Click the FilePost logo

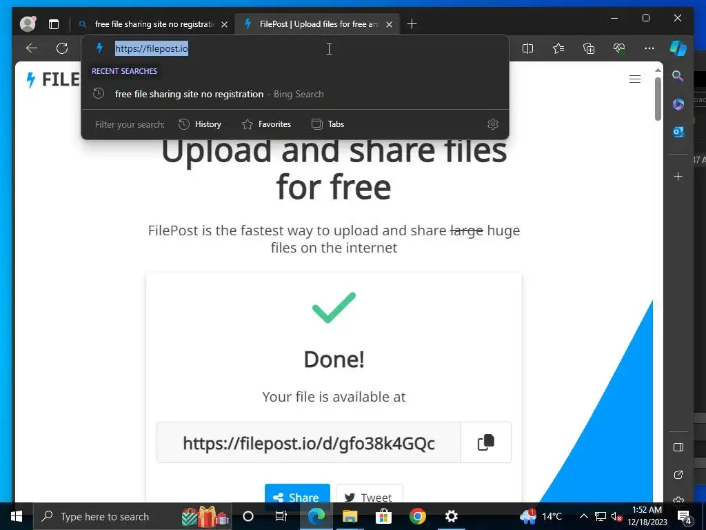(x=52, y=79)
